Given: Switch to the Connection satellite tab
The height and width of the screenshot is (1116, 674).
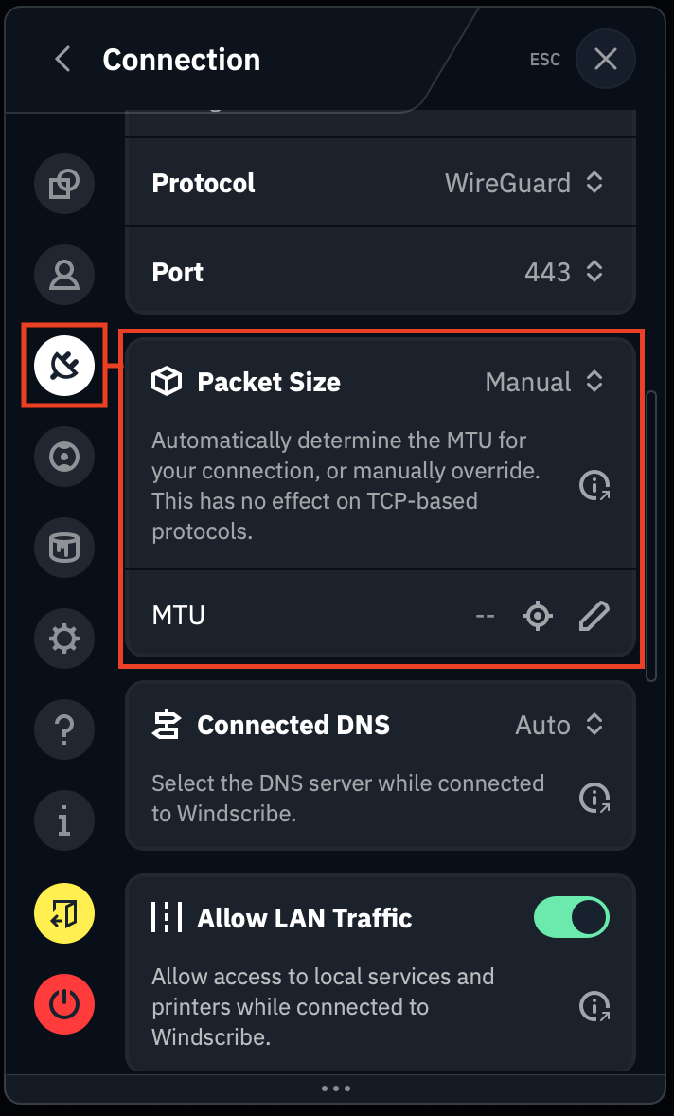Looking at the screenshot, I should point(63,366).
